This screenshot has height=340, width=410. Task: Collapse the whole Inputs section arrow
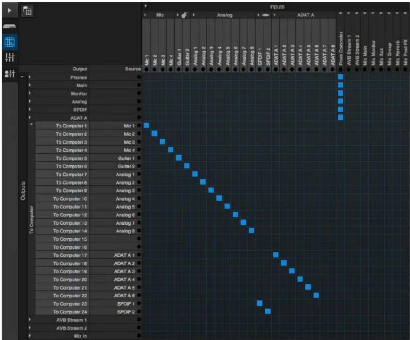146,6
